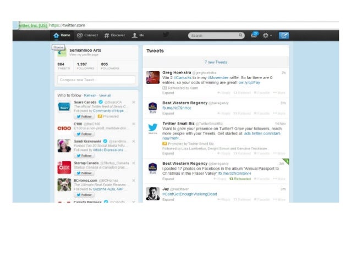Follow Startup Canada
Image resolution: width=351 pixels, height=263 pixels.
tap(84, 173)
